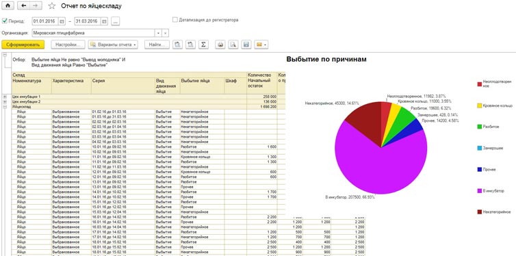This screenshot has width=516, height=256.
Task: Click the Яйцесклад total 1 696 200
Action: (268, 107)
